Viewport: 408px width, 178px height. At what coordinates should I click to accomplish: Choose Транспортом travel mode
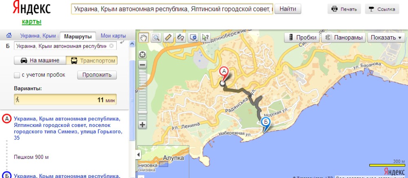[91, 61]
